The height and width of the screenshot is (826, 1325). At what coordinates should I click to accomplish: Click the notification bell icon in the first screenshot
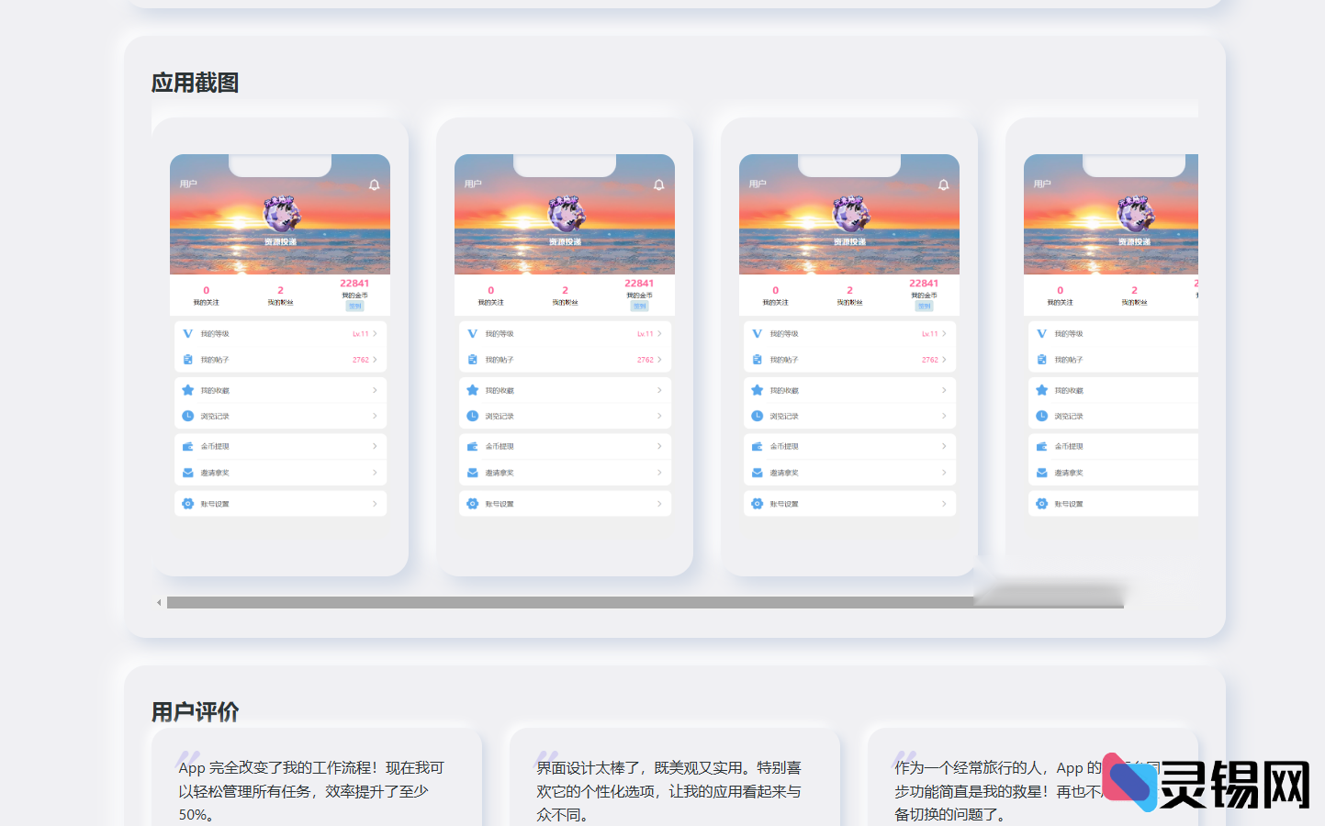click(x=374, y=184)
